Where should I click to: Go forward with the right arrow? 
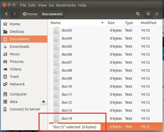(x=15, y=14)
